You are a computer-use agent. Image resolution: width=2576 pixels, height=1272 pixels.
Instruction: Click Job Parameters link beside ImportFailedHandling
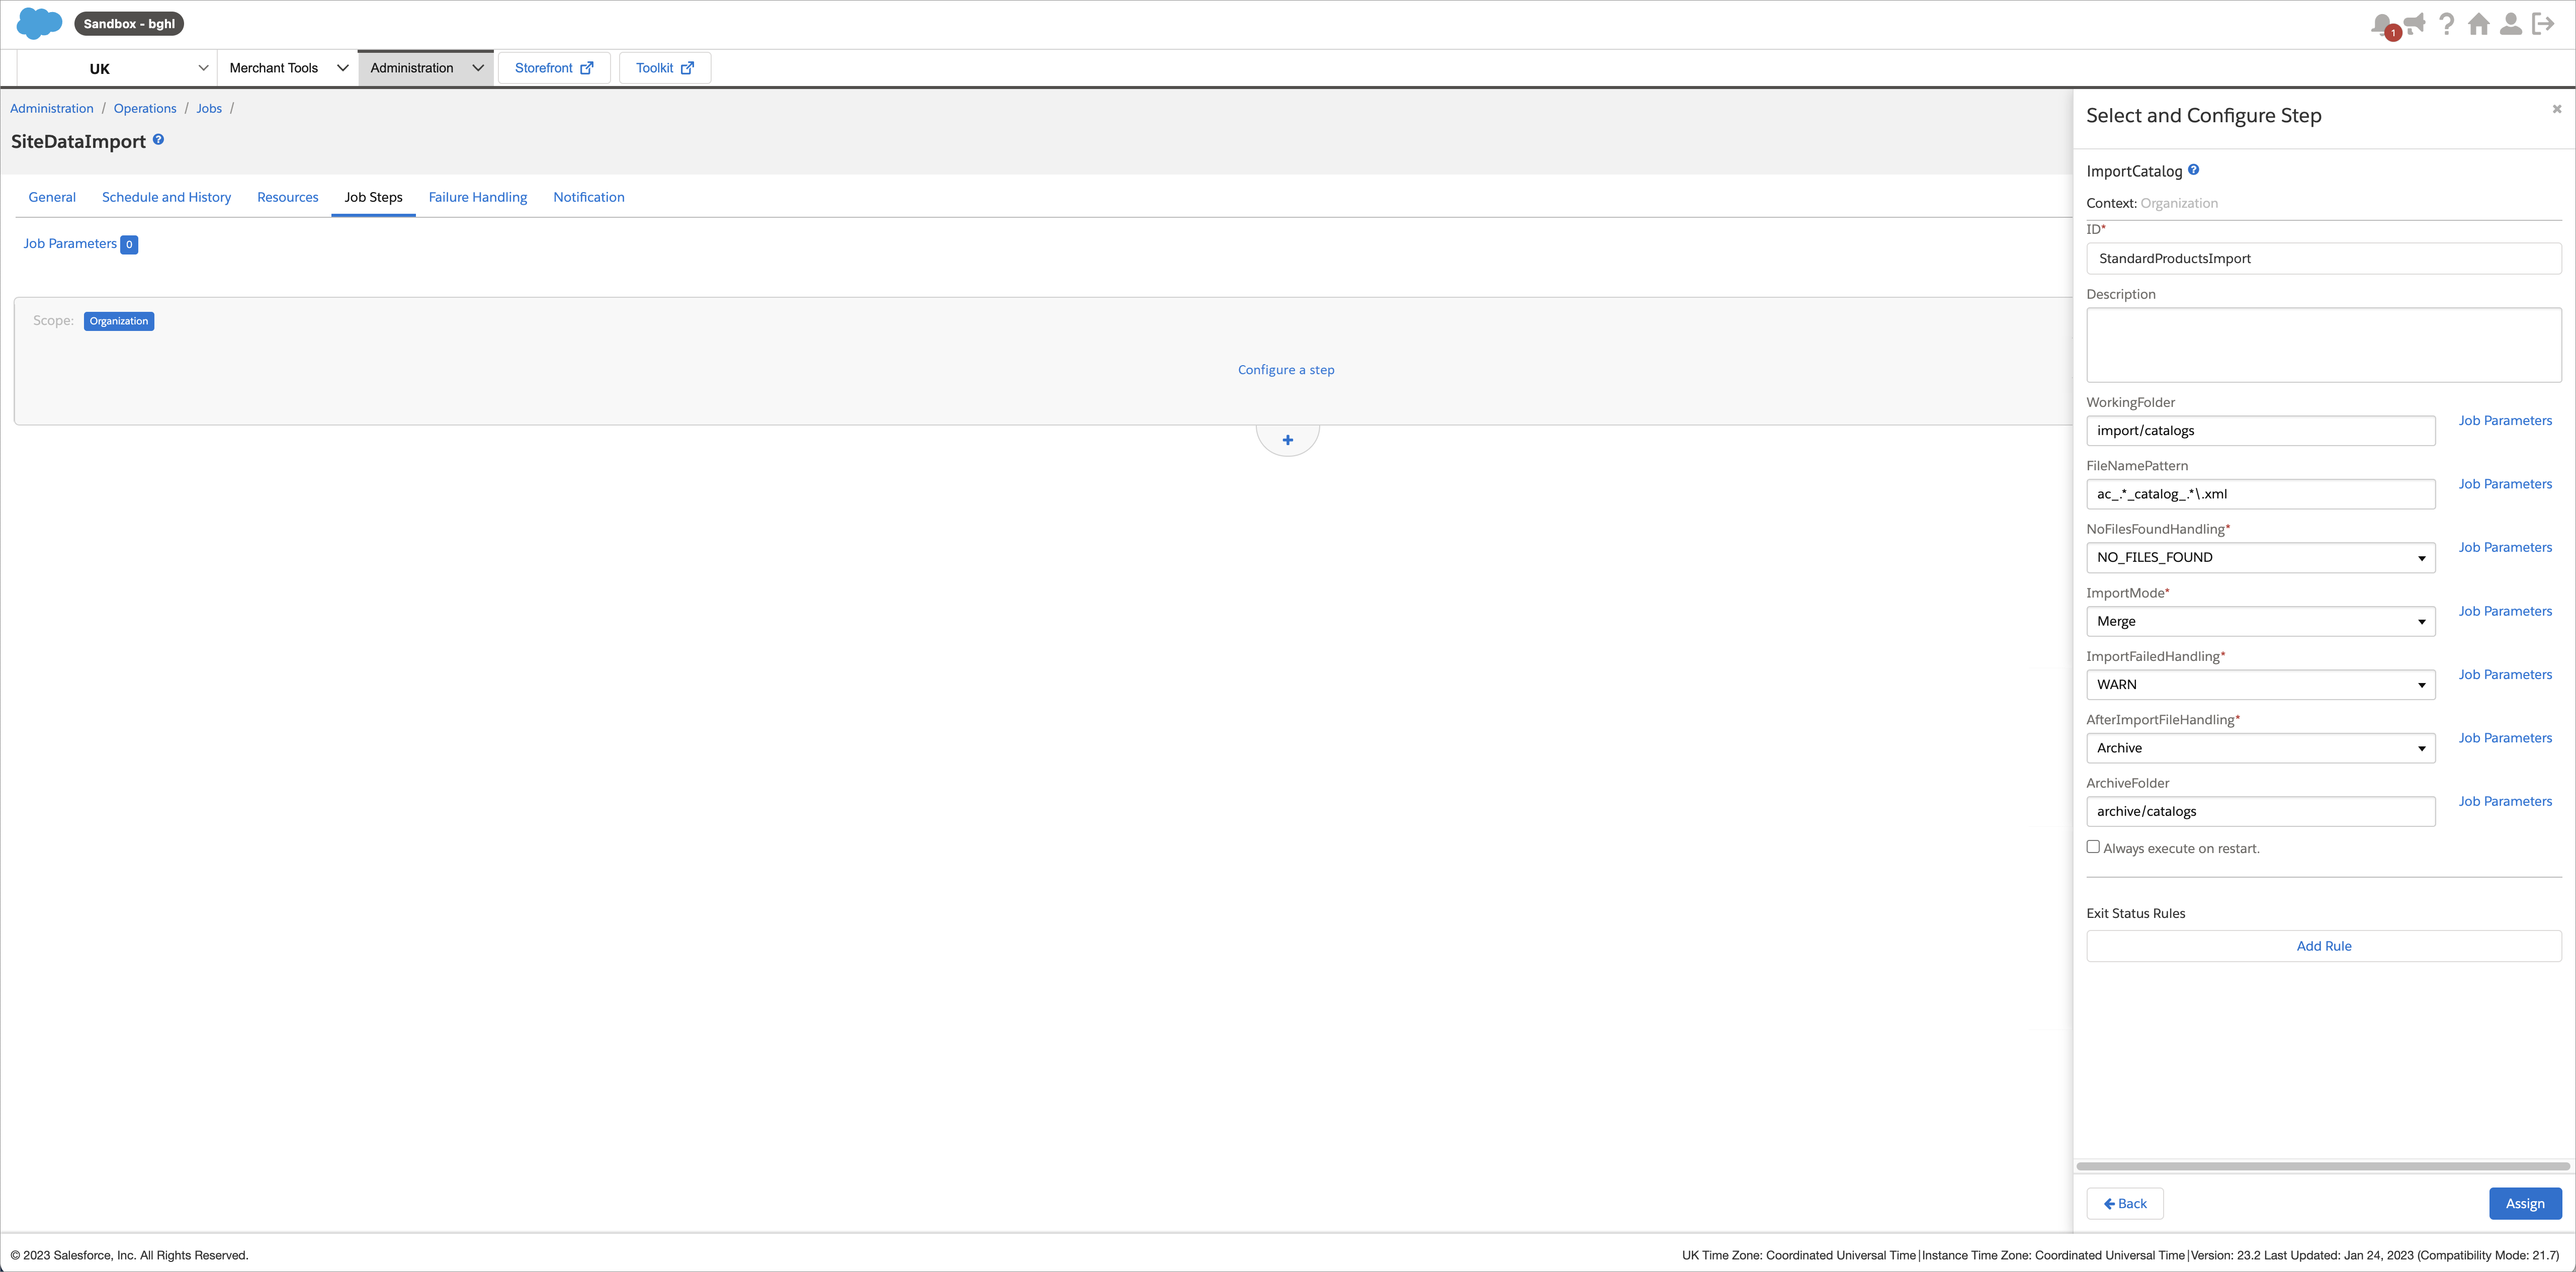pyautogui.click(x=2505, y=675)
